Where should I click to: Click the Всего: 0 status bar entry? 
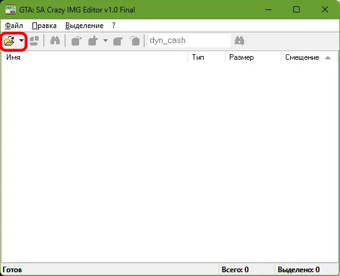coord(235,270)
